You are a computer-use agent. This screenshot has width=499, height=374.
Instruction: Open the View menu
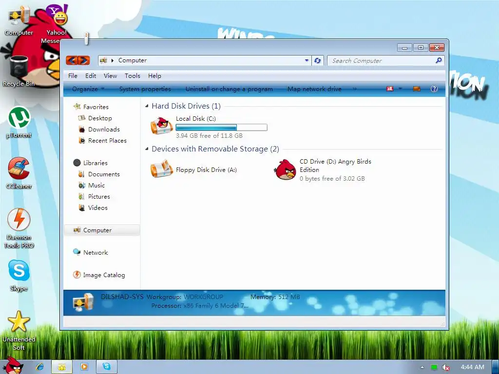point(110,75)
